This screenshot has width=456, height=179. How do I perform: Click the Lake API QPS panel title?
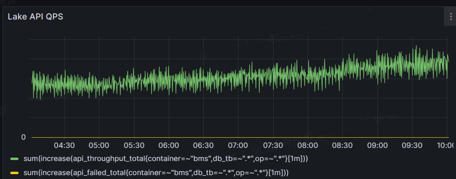(x=36, y=17)
